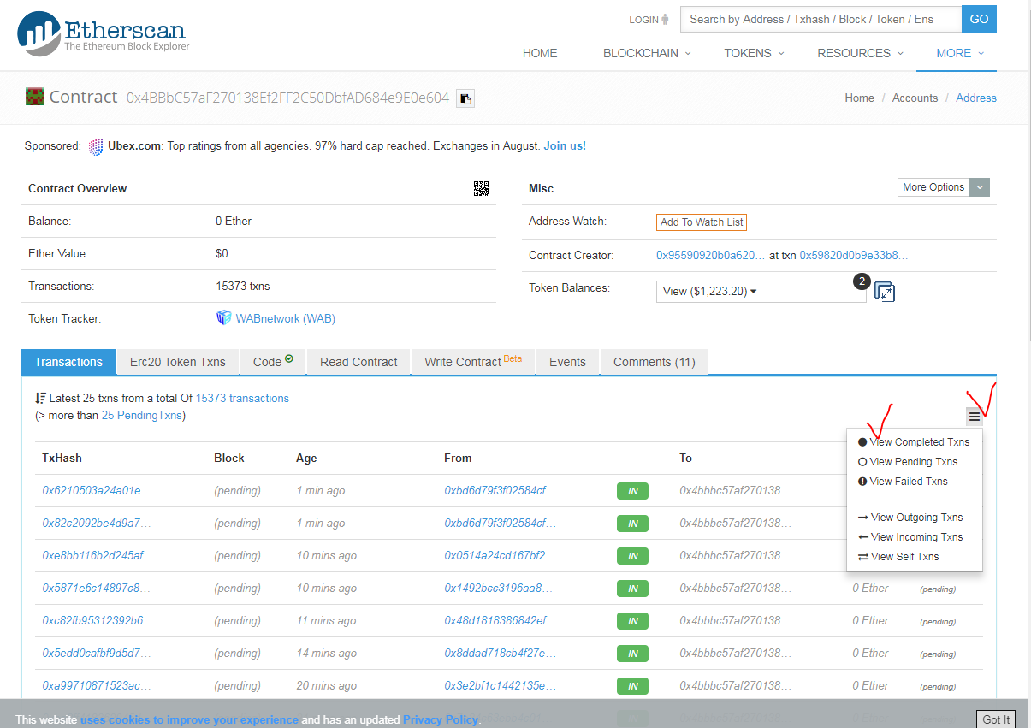The height and width of the screenshot is (728, 1031).
Task: Open creation txn 0x59820d0b9e33b8
Action: click(x=854, y=255)
